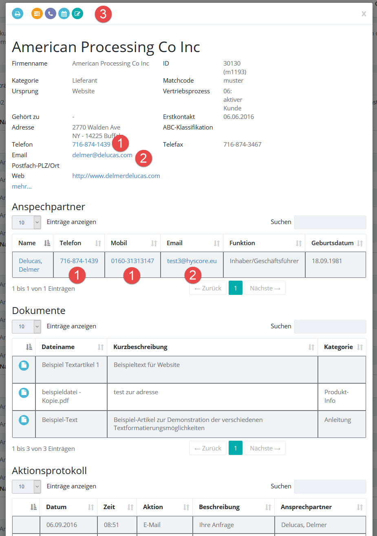Screen dimensions: 377x536
Task: Open document icon for Beispiel Textartikel 1
Action: point(24,365)
